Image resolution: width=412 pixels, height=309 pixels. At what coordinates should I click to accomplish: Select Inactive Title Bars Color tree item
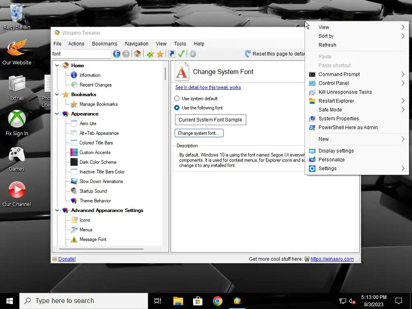[x=102, y=172]
